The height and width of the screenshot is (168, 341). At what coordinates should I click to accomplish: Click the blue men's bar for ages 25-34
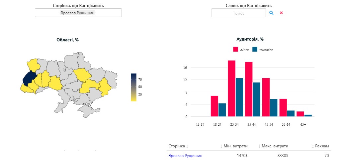pyautogui.click(x=239, y=97)
